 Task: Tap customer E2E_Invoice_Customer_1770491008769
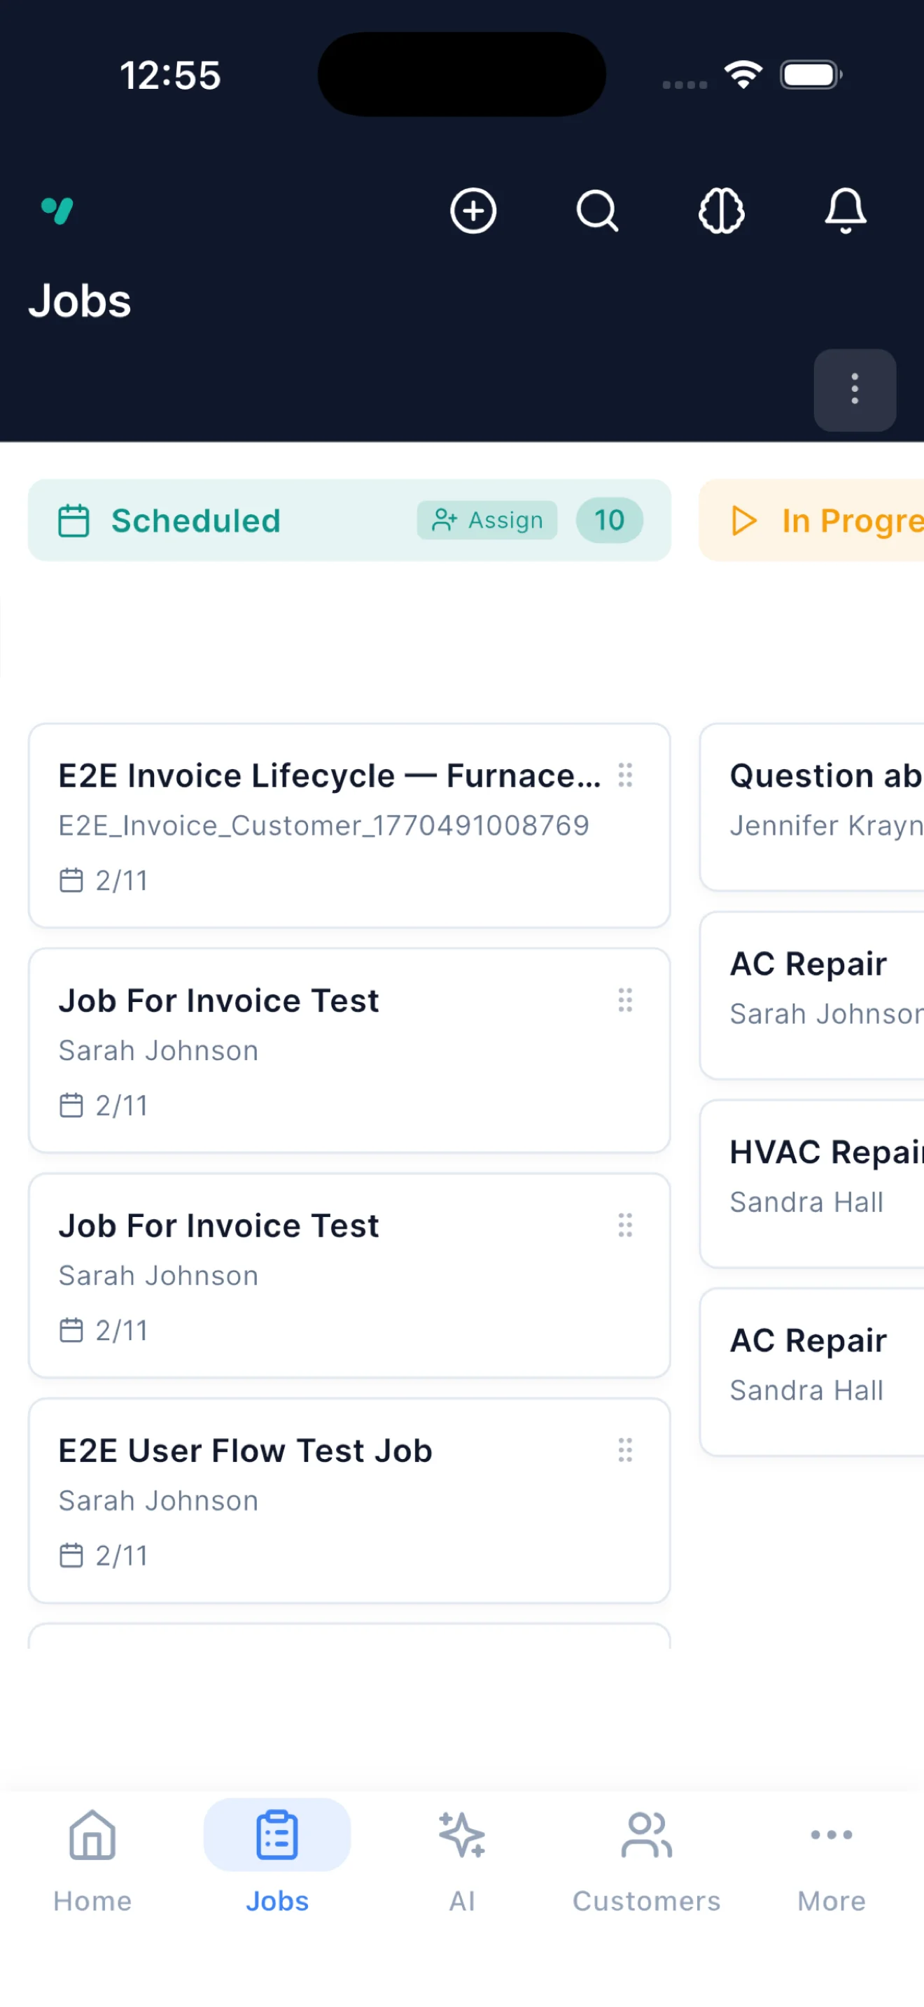[x=324, y=825]
